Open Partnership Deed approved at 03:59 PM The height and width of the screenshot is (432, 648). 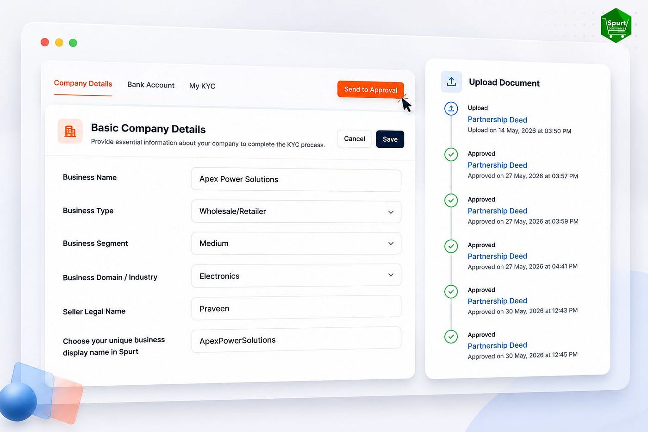point(498,211)
